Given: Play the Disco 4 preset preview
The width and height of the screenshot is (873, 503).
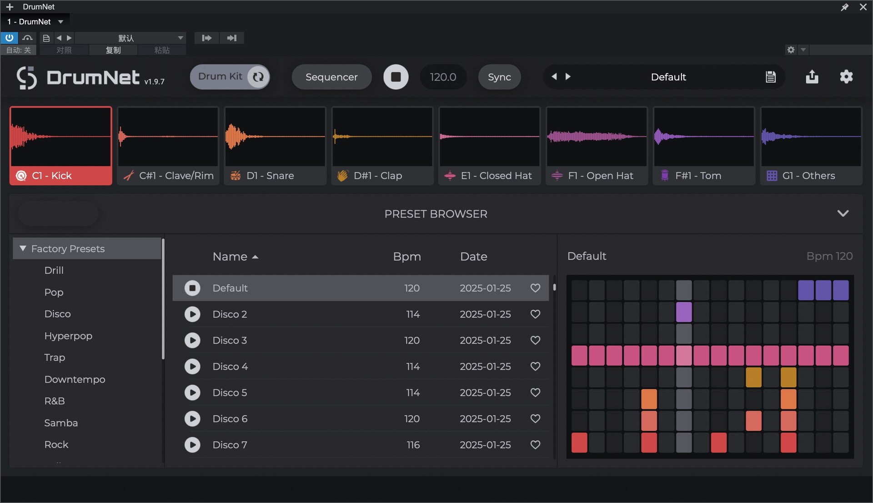Looking at the screenshot, I should (192, 366).
